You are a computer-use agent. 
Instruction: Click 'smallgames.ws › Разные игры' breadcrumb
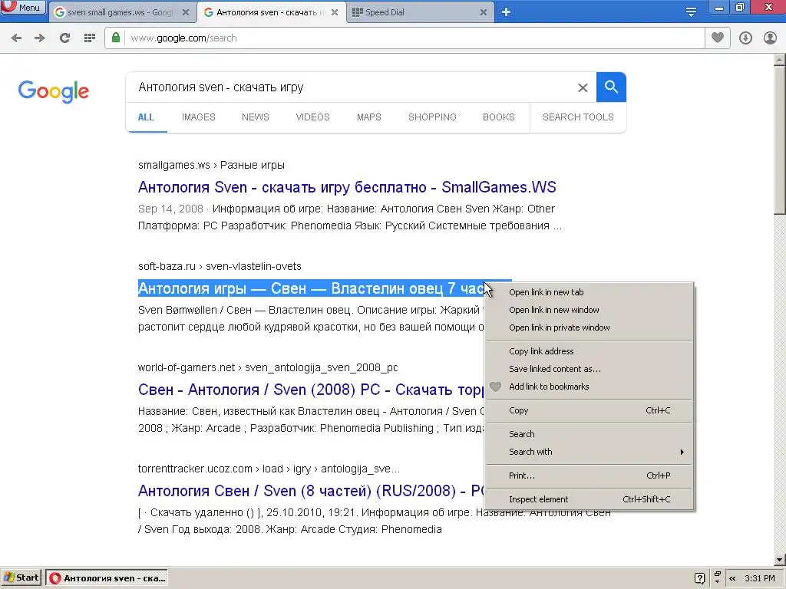click(211, 166)
